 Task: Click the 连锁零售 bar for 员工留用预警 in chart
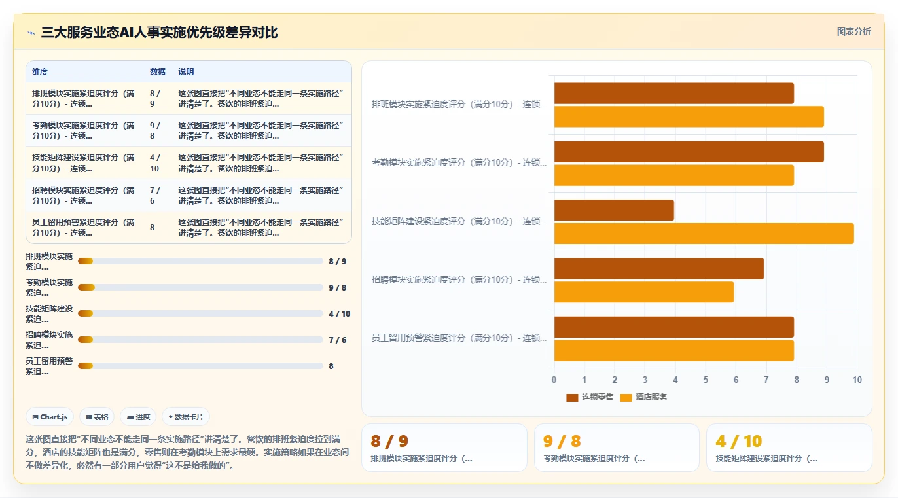coord(674,327)
